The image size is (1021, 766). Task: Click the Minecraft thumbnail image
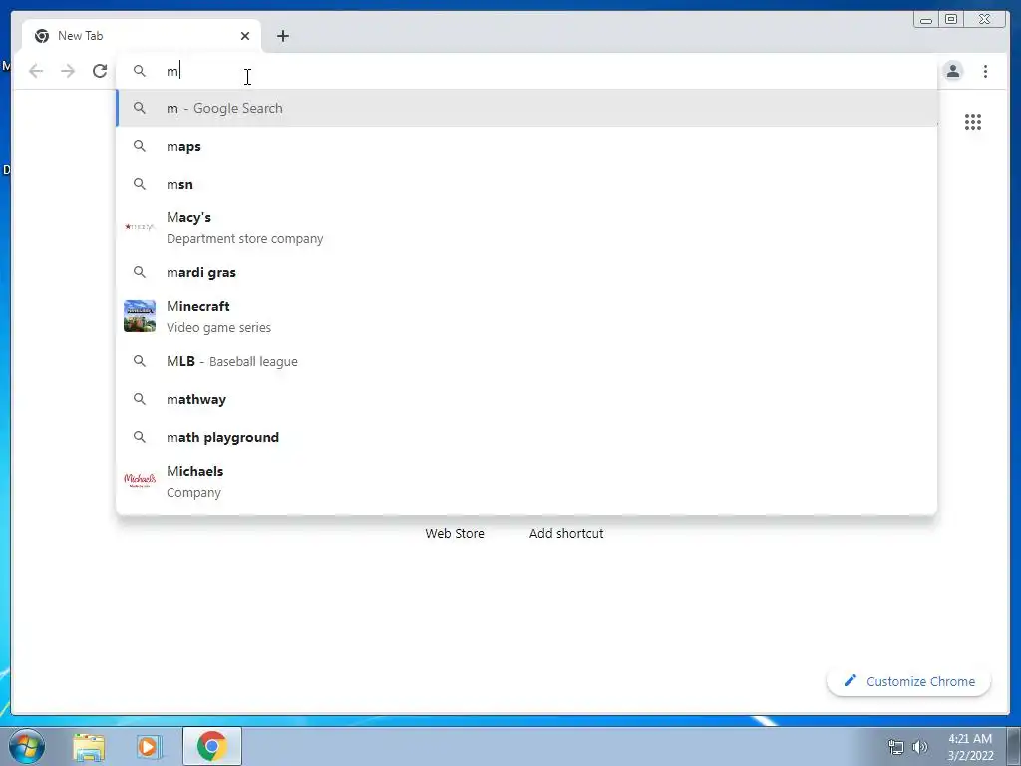pos(140,316)
